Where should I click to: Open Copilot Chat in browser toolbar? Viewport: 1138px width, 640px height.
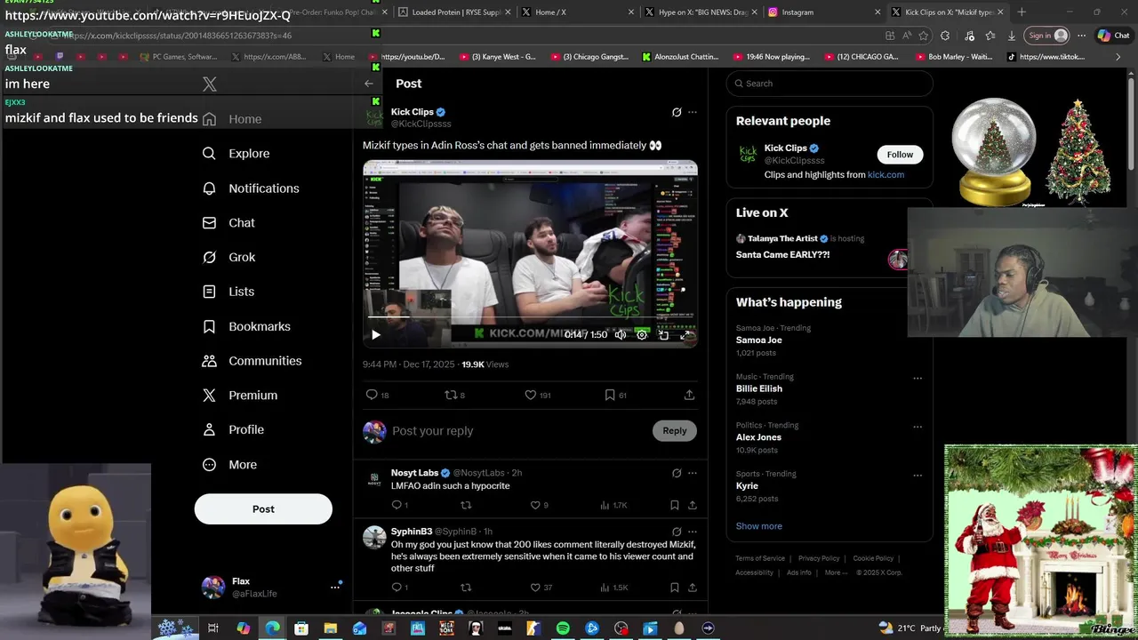[1114, 36]
